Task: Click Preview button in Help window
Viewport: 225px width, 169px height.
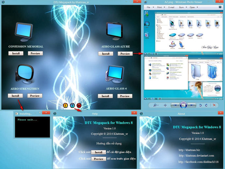Action: 98,159
